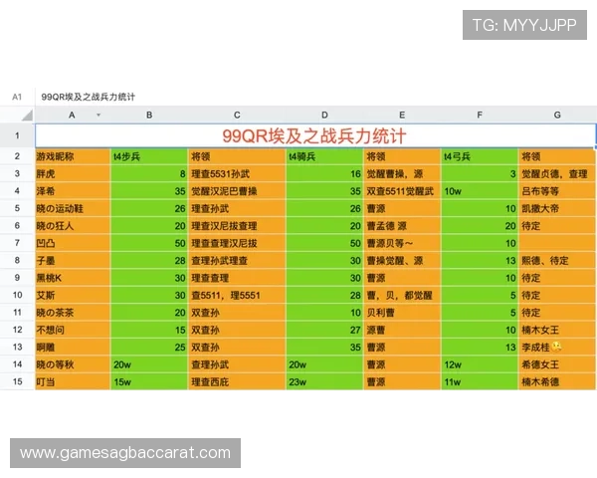The width and height of the screenshot is (597, 478).
Task: Click the 查5511，理5551 cell
Action: (x=237, y=295)
